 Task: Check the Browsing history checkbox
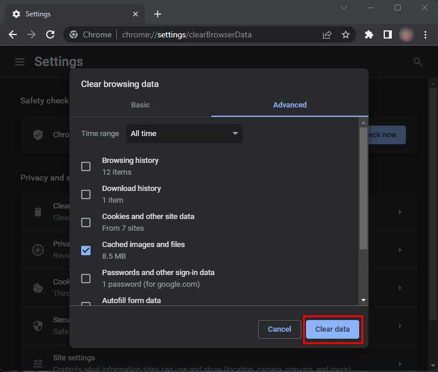(x=86, y=166)
